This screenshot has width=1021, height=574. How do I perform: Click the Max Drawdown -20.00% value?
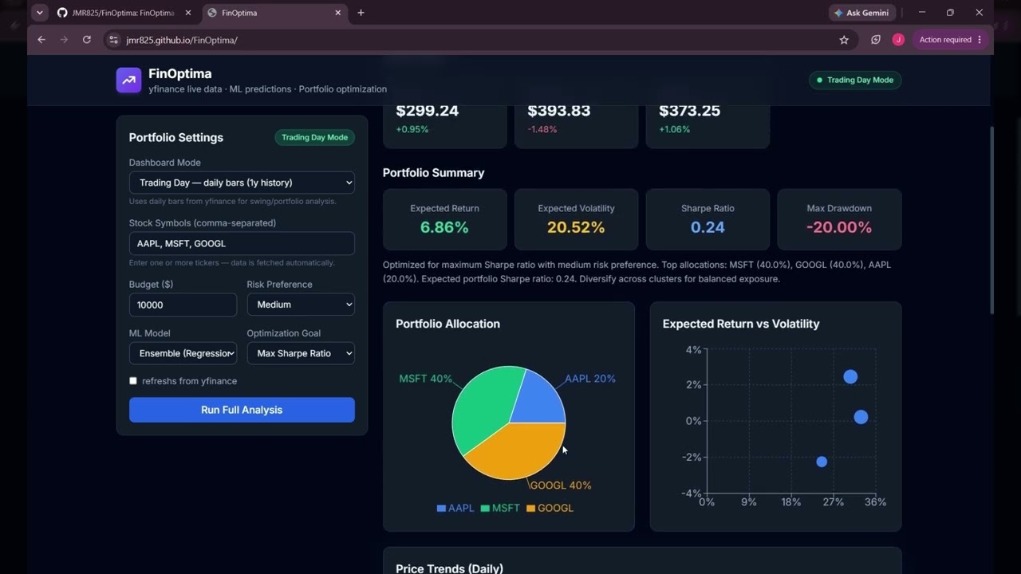(839, 227)
